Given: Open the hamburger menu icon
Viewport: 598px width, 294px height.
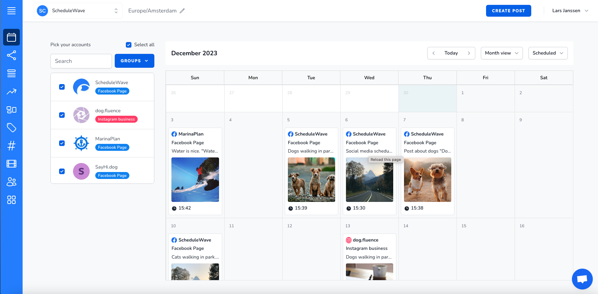Looking at the screenshot, I should pos(11,11).
